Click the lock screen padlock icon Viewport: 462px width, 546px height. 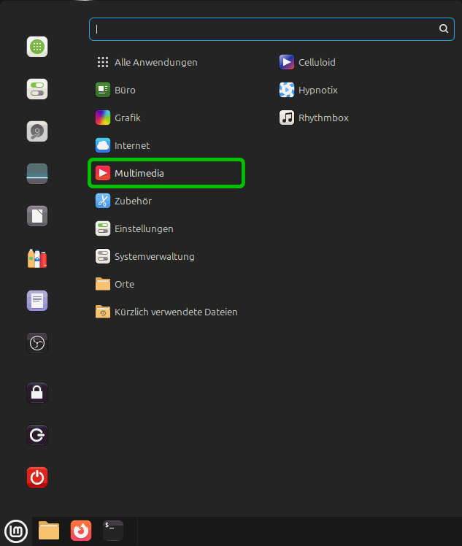37,393
